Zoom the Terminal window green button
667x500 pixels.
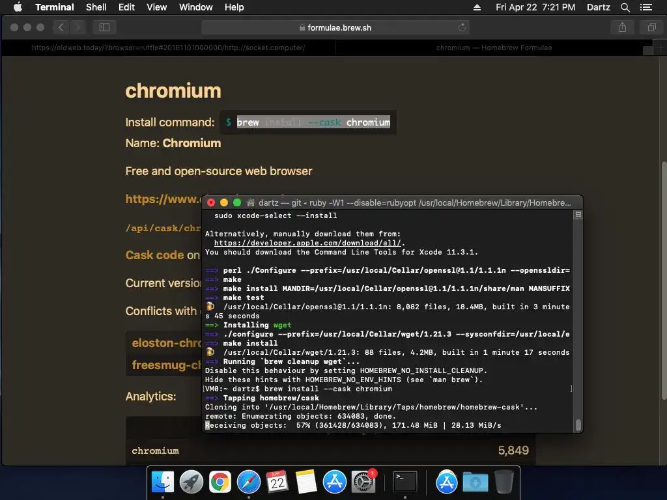point(237,203)
